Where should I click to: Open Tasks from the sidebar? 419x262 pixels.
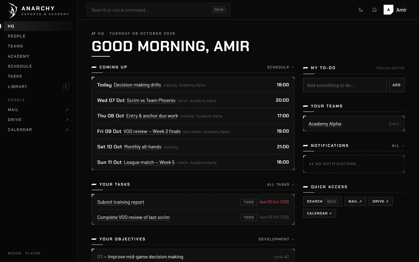[38, 76]
